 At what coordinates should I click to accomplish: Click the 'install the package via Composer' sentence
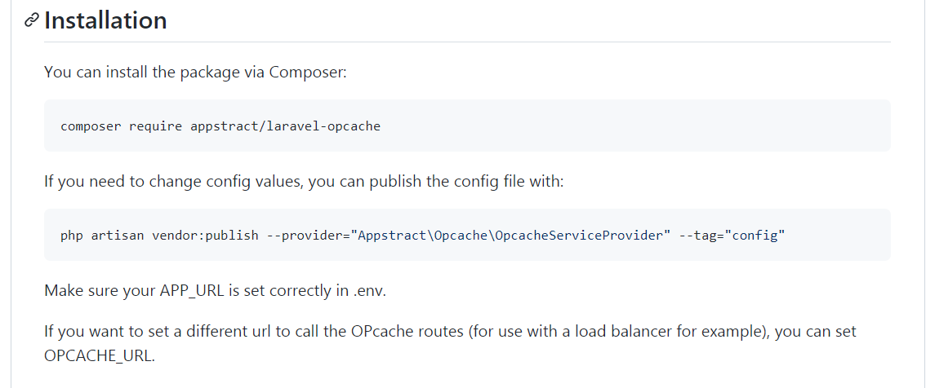(x=195, y=72)
